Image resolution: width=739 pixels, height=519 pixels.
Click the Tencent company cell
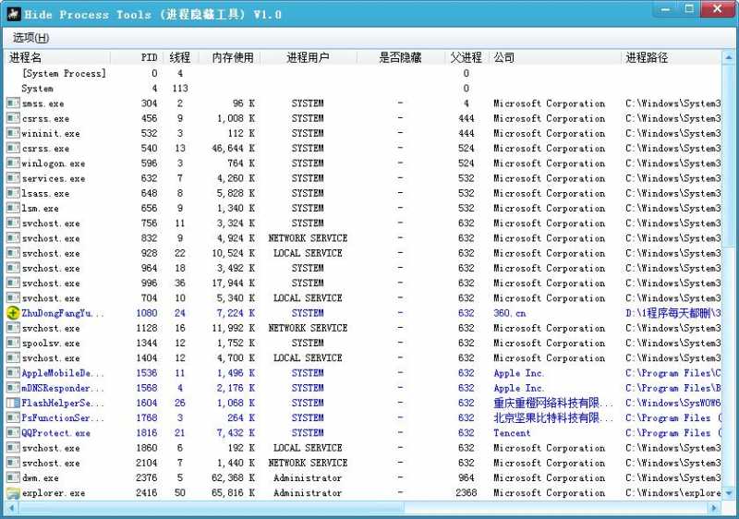pyautogui.click(x=512, y=433)
